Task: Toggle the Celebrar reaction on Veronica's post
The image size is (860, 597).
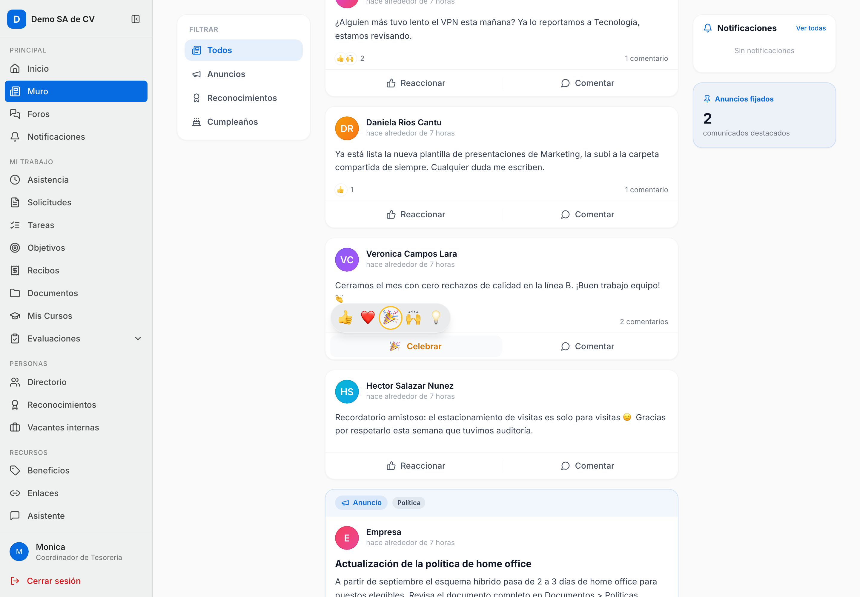Action: [416, 346]
